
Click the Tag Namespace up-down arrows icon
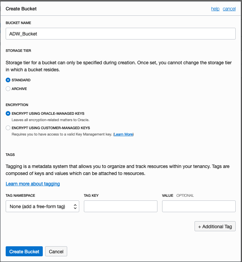75,207
